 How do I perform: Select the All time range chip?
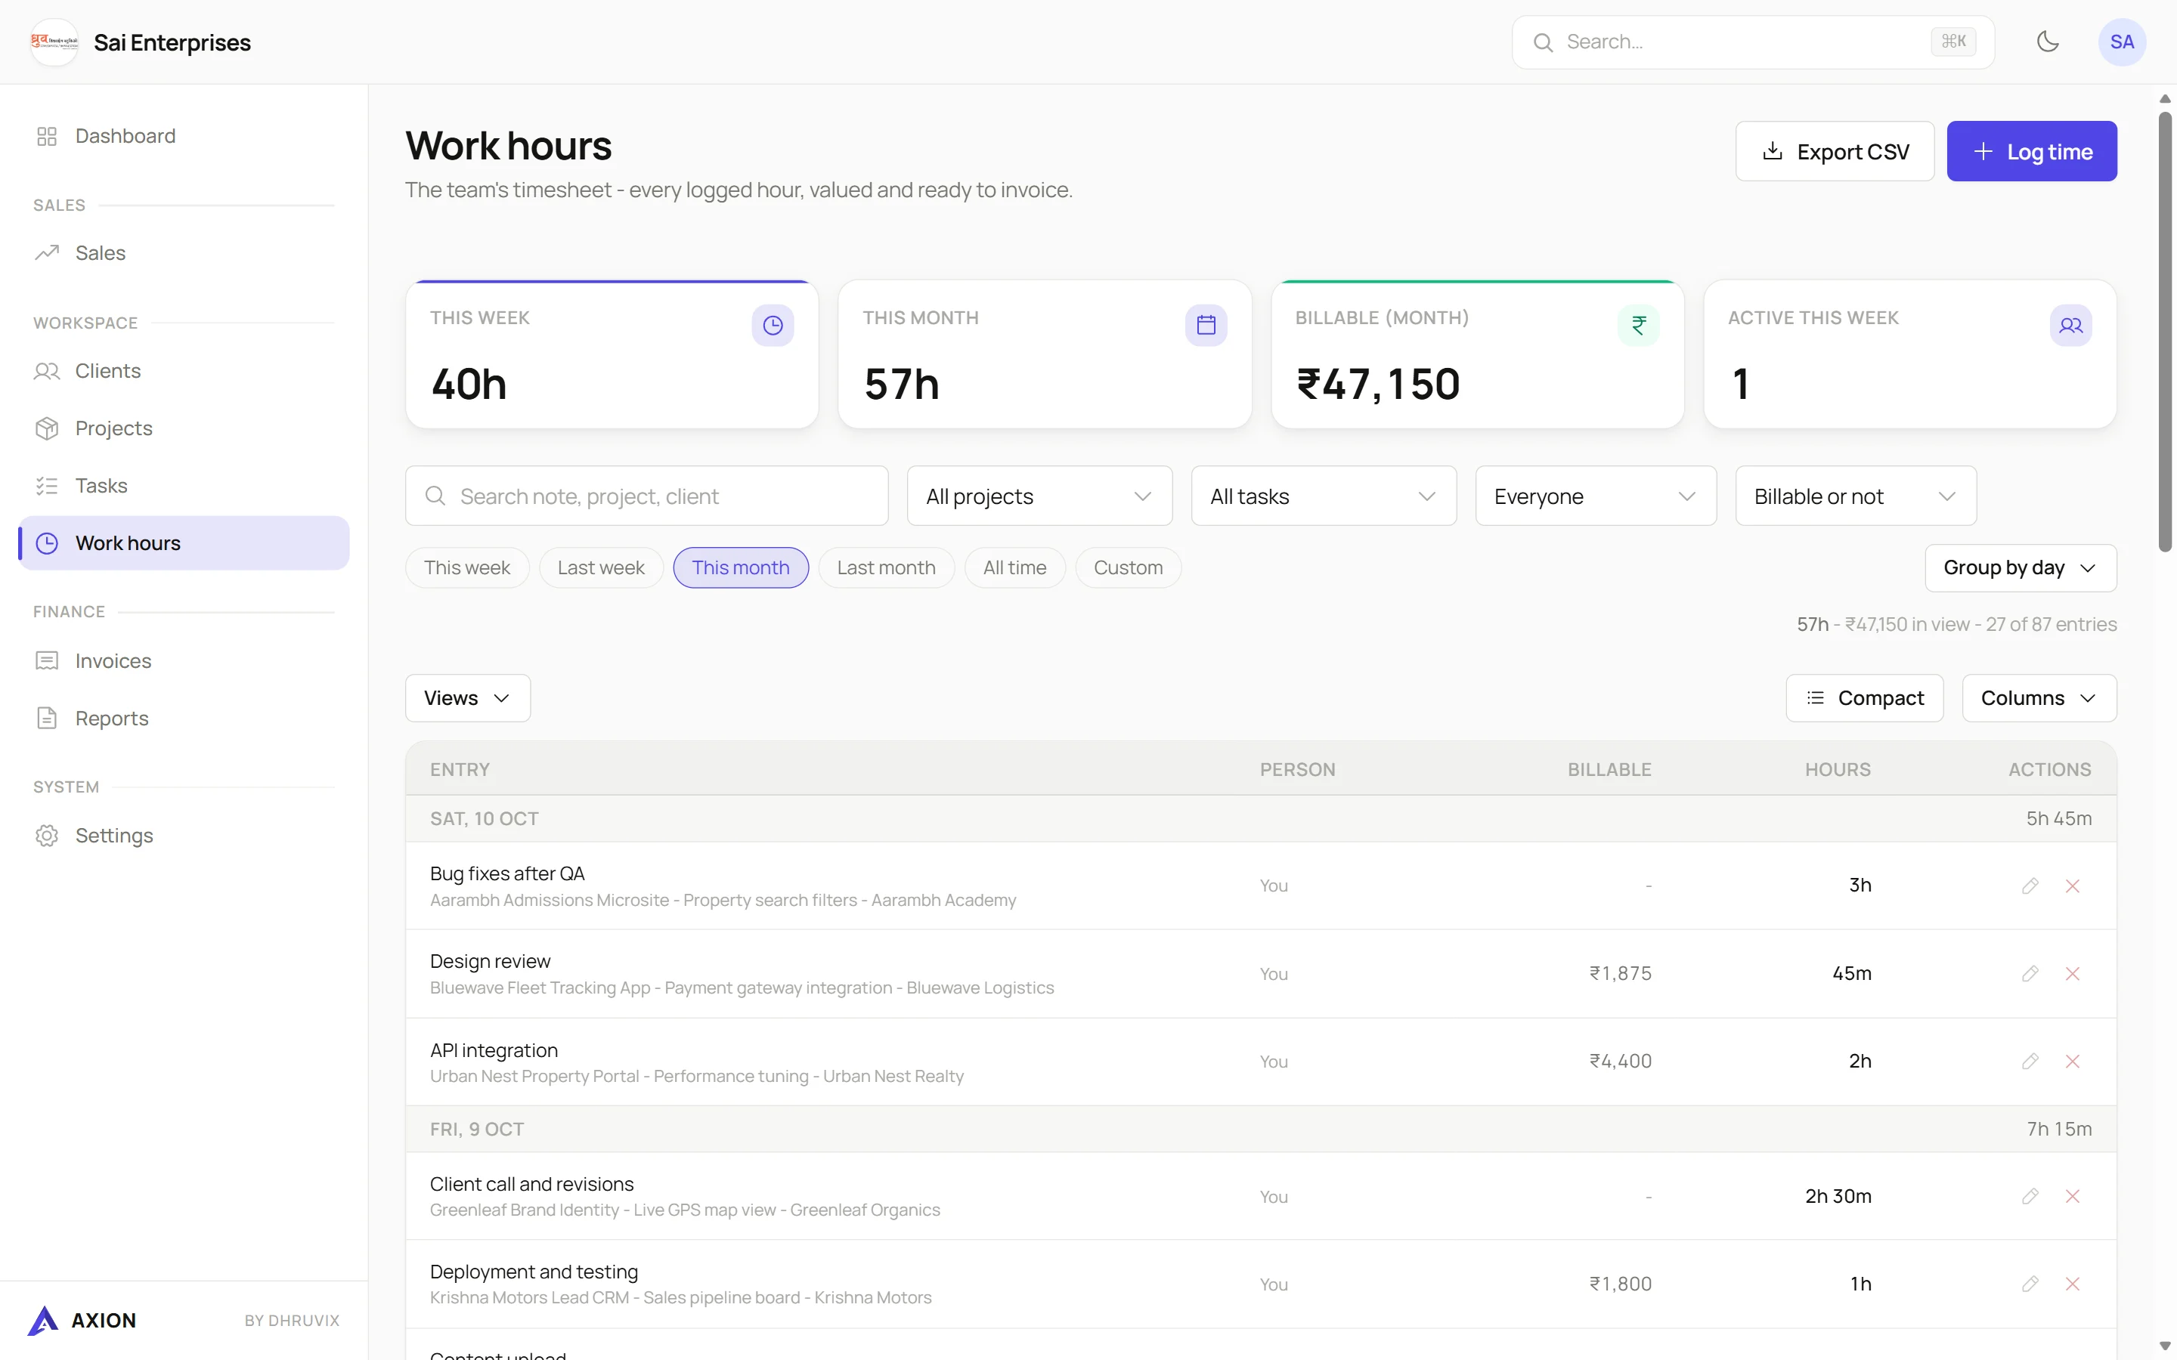(1014, 567)
